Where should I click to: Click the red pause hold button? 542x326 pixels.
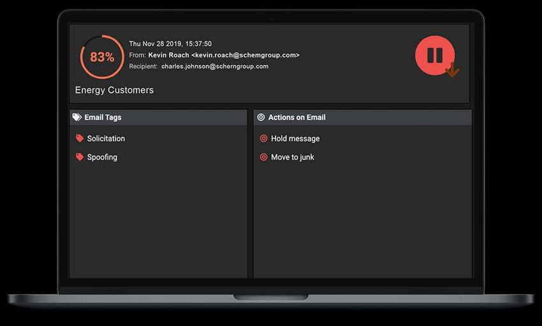pyautogui.click(x=435, y=56)
